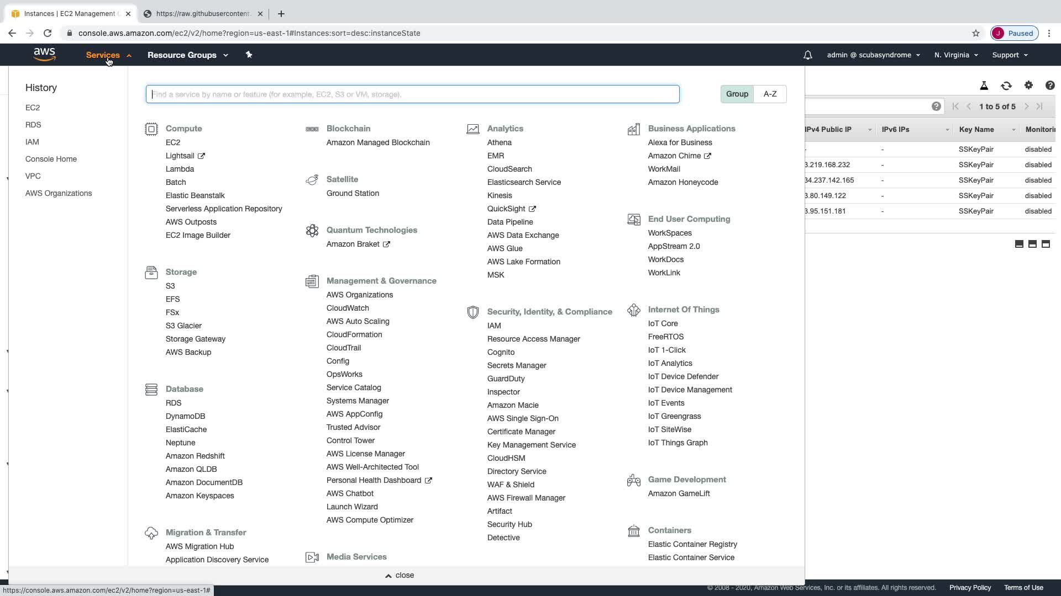Viewport: 1061px width, 596px height.
Task: Reload the browser page
Action: (48, 33)
